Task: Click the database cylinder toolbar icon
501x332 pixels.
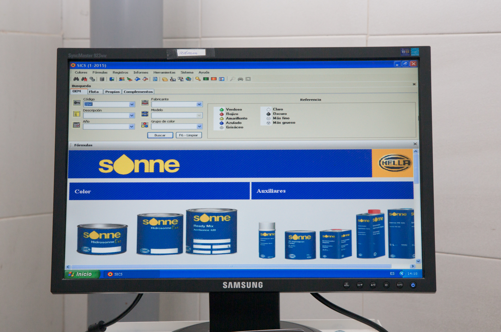Action: (102, 79)
